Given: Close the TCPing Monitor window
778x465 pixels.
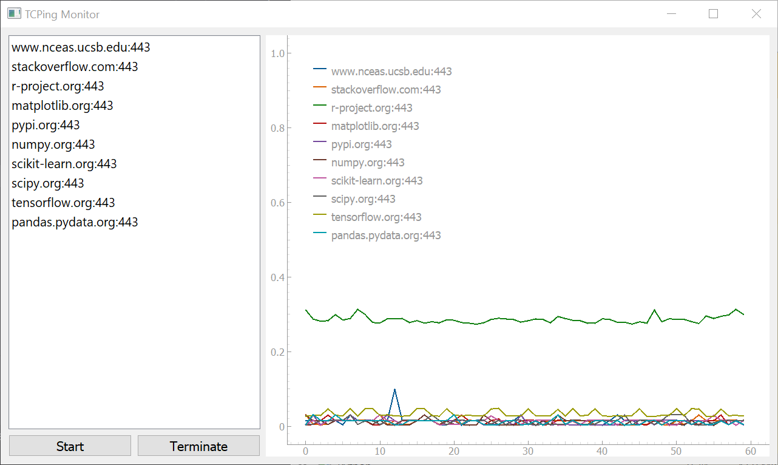Looking at the screenshot, I should [x=756, y=13].
